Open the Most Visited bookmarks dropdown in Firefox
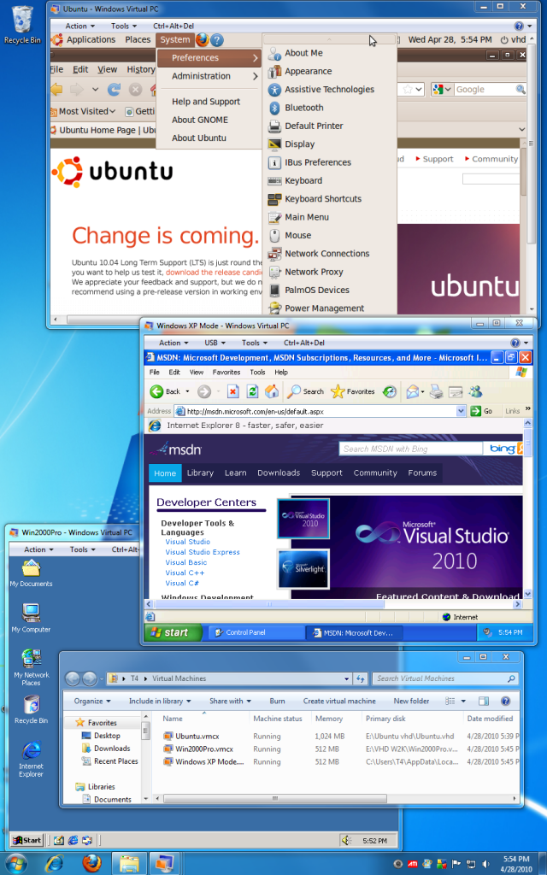The image size is (547, 875). [83, 112]
